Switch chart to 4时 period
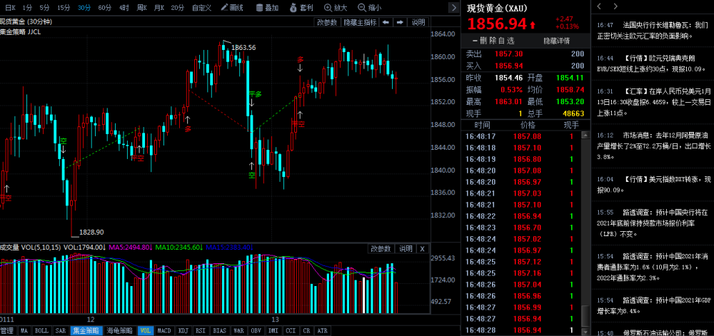714x336 pixels. [124, 7]
